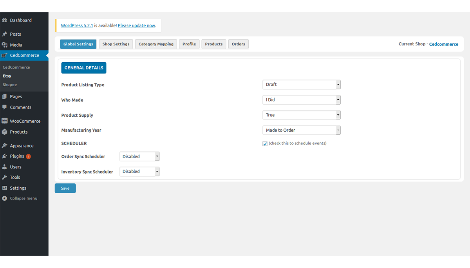Open the Dashboard from the sidebar
470x268 pixels.
point(20,20)
